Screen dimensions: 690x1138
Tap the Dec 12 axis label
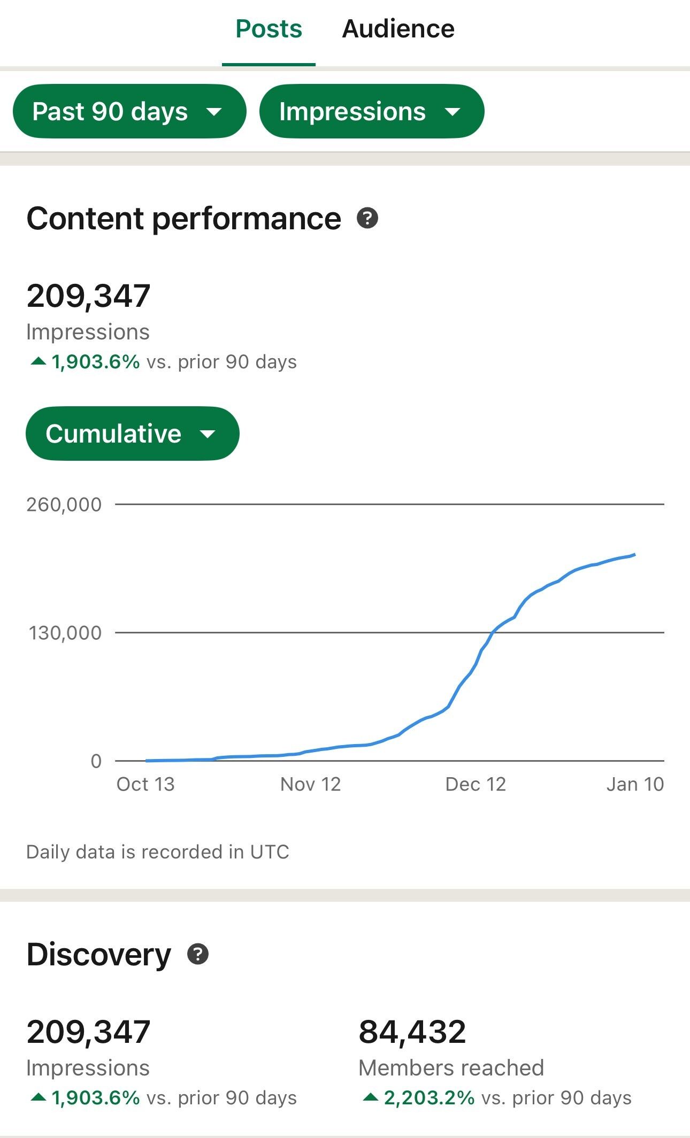pyautogui.click(x=476, y=784)
